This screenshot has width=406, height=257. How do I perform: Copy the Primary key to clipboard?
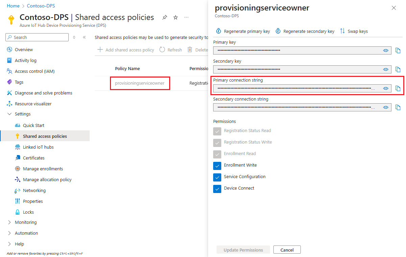coord(399,50)
